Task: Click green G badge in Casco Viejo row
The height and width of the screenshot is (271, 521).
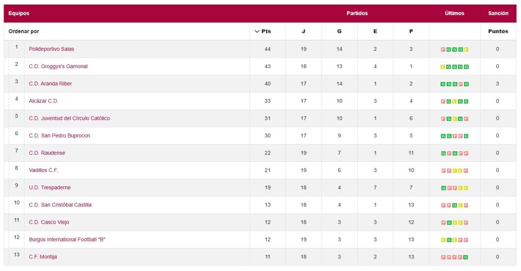Action: pos(449,222)
